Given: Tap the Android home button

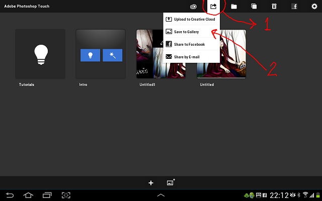Looking at the screenshot, I should point(28,195).
